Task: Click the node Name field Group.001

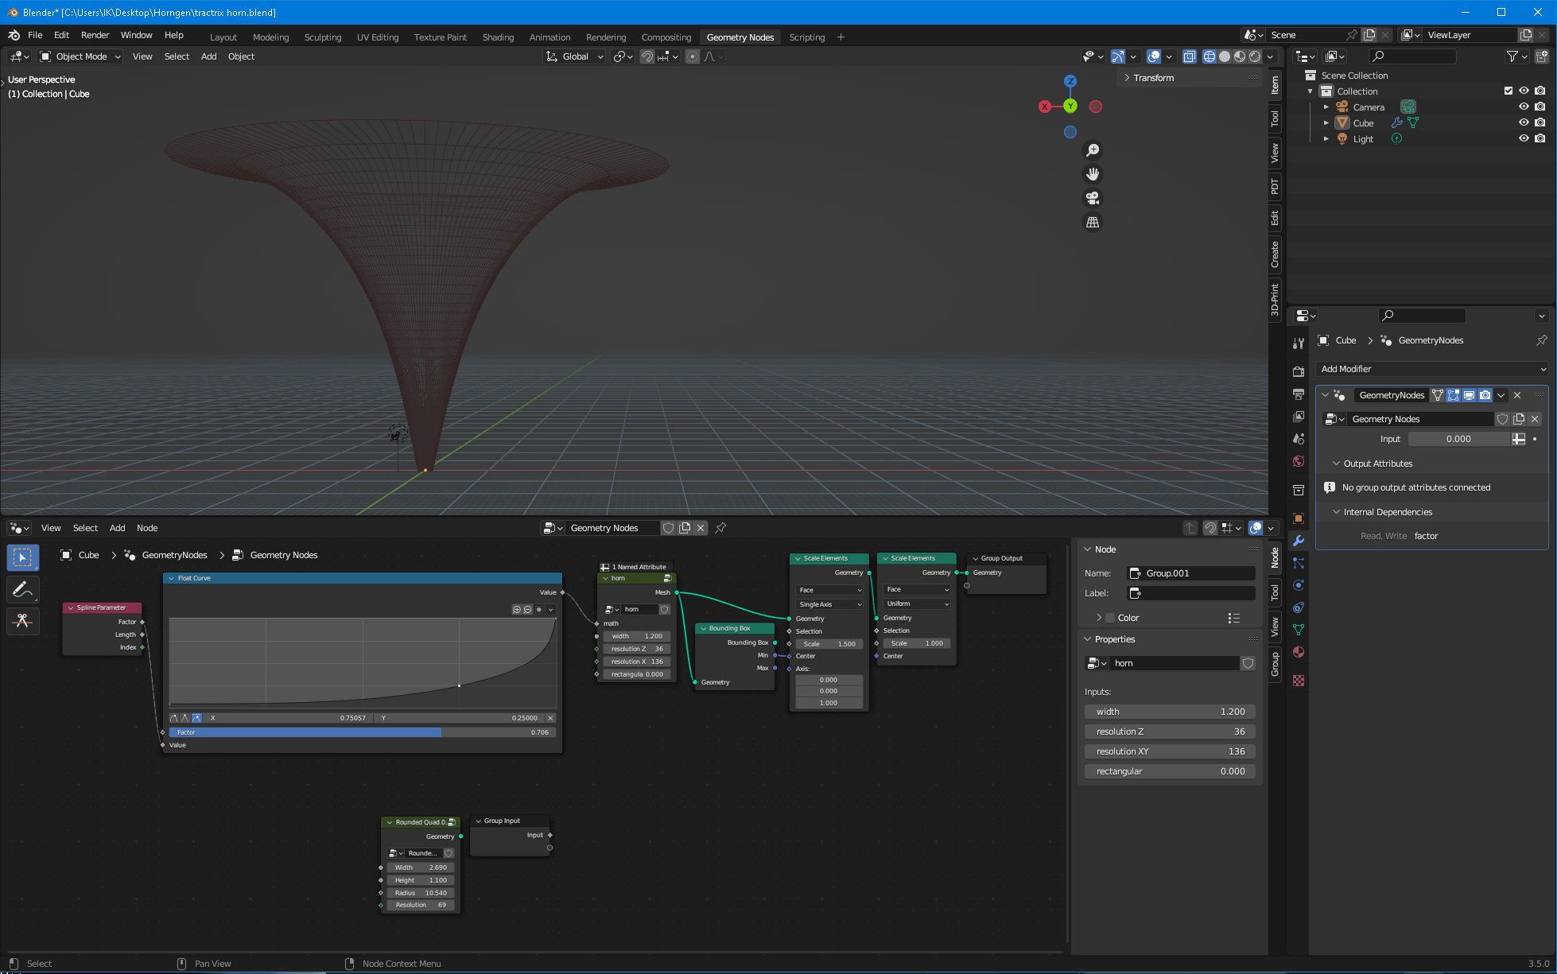Action: (x=1191, y=573)
